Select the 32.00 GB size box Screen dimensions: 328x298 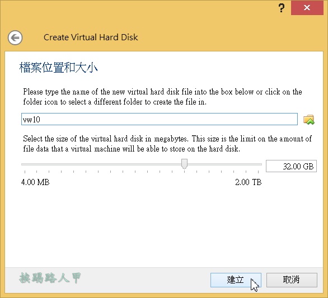click(291, 166)
